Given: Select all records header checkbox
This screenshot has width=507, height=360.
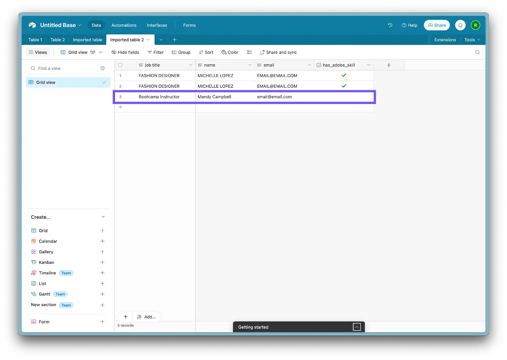Looking at the screenshot, I should pyautogui.click(x=120, y=65).
